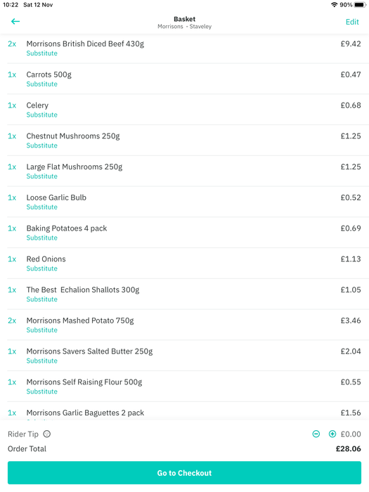Select the Morrisons Mashed Potato 750g item
Viewport: 369px width, 492px height.
184,325
